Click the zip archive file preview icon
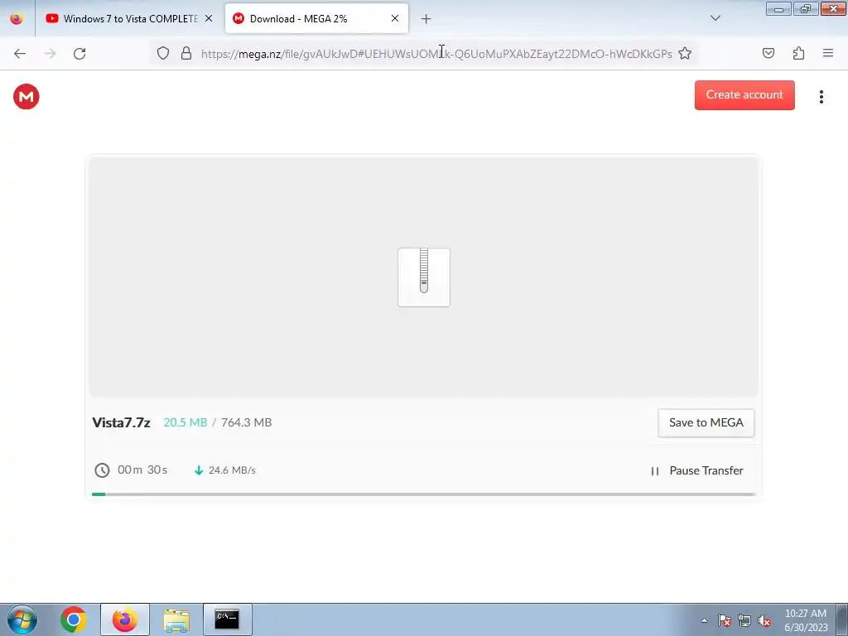848x636 pixels. click(x=423, y=277)
